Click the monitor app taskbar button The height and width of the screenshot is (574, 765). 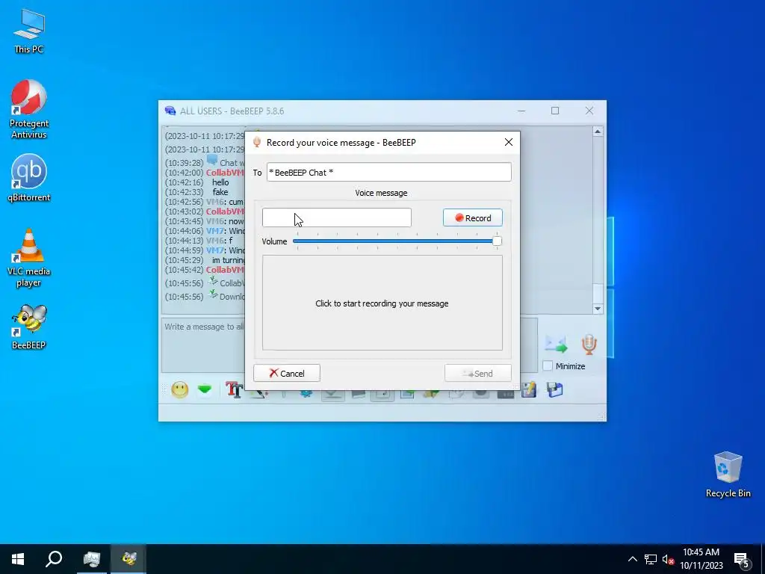pyautogui.click(x=91, y=559)
